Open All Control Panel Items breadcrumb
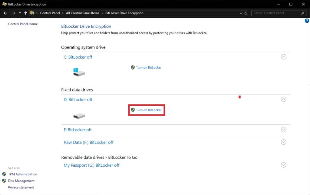Viewport: 310px width, 195px height. click(82, 13)
